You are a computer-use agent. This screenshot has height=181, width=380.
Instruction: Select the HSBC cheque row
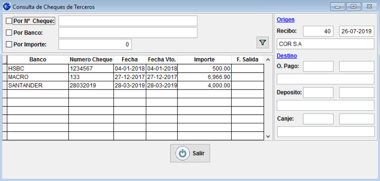pos(38,68)
